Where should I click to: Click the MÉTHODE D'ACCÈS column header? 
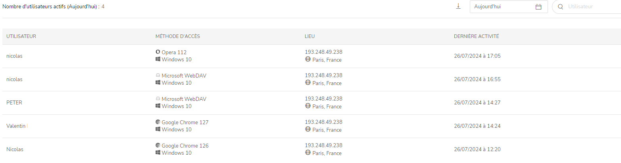(178, 36)
